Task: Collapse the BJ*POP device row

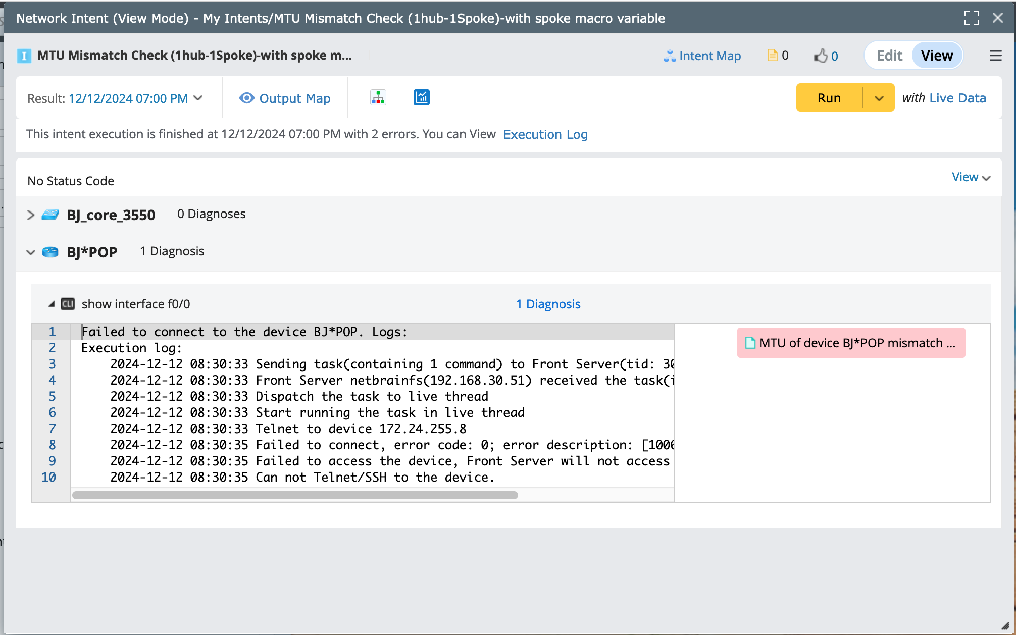Action: pyautogui.click(x=31, y=252)
